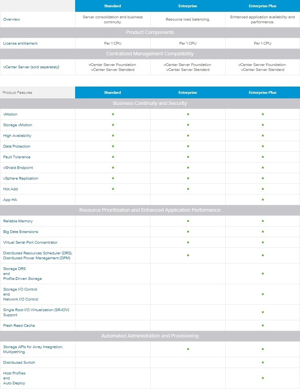Click the 'Resource load balancing.' cell
The width and height of the screenshot is (300, 392).
[x=188, y=19]
